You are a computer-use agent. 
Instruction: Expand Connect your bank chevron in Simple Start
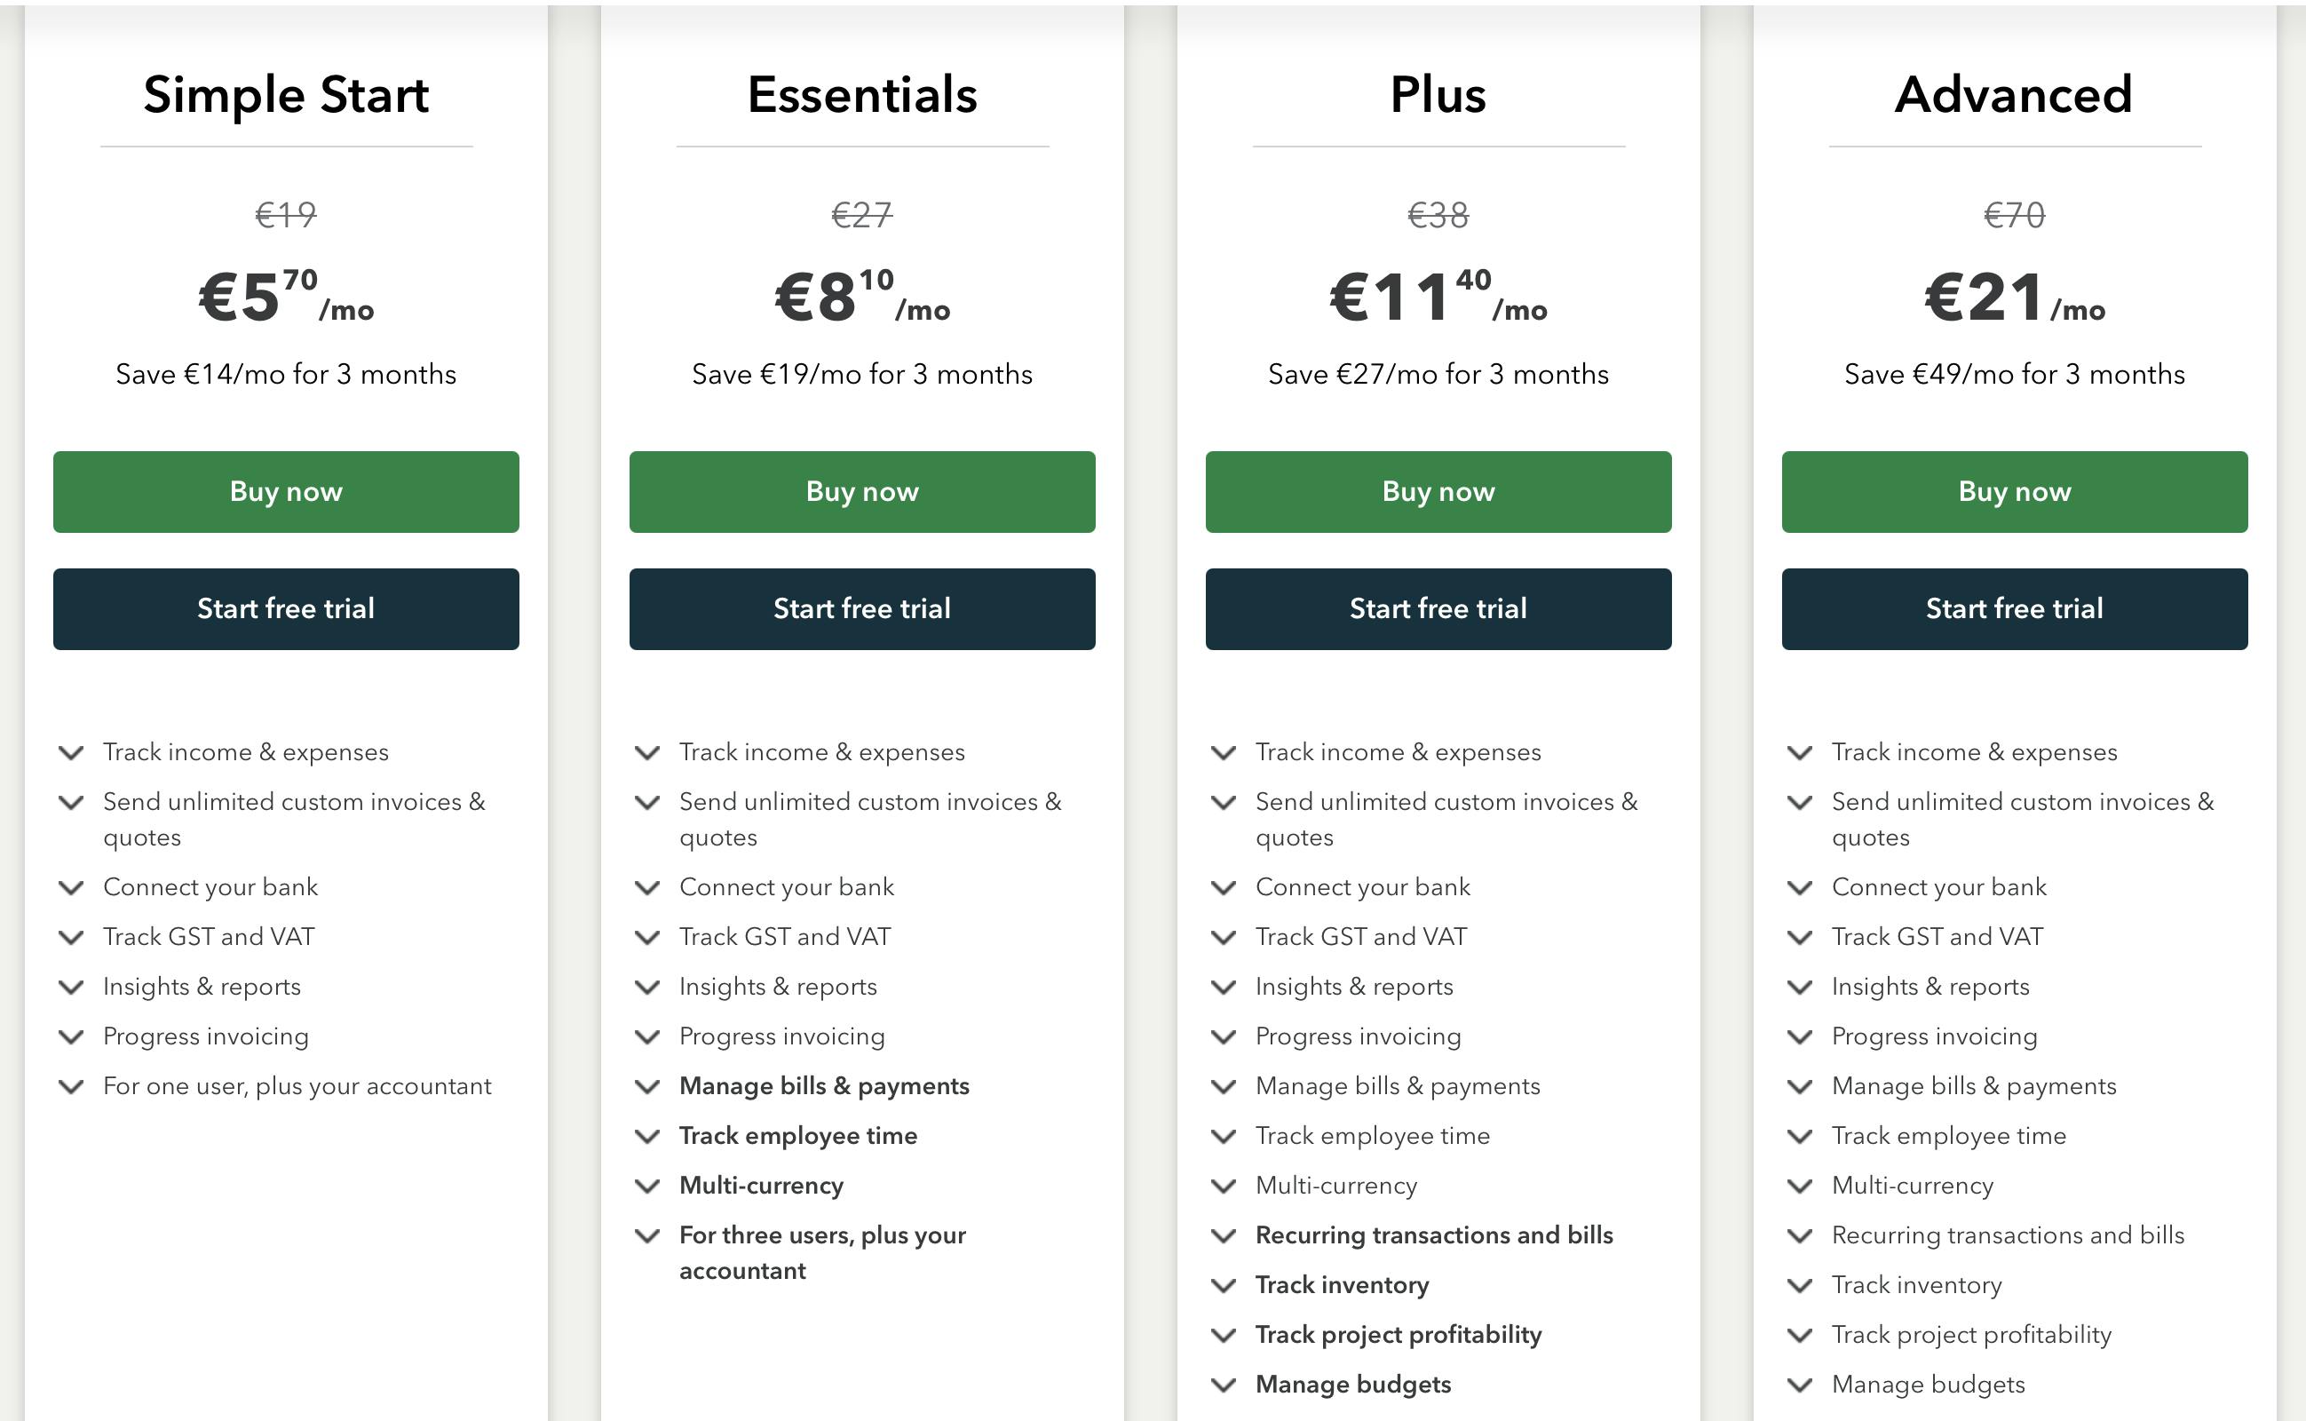(71, 888)
